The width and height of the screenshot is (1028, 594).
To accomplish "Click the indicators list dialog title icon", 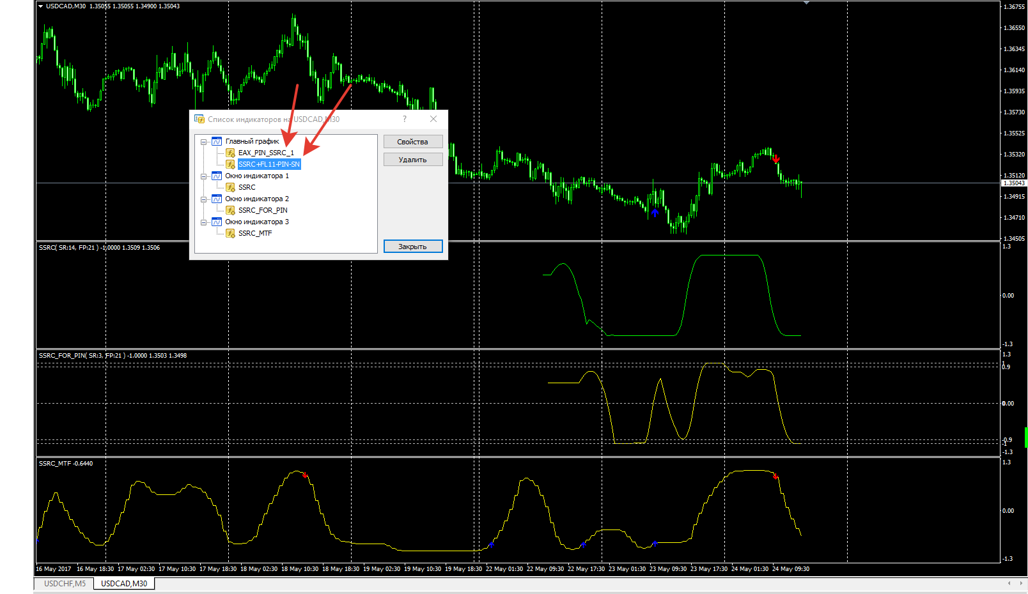I will 199,119.
